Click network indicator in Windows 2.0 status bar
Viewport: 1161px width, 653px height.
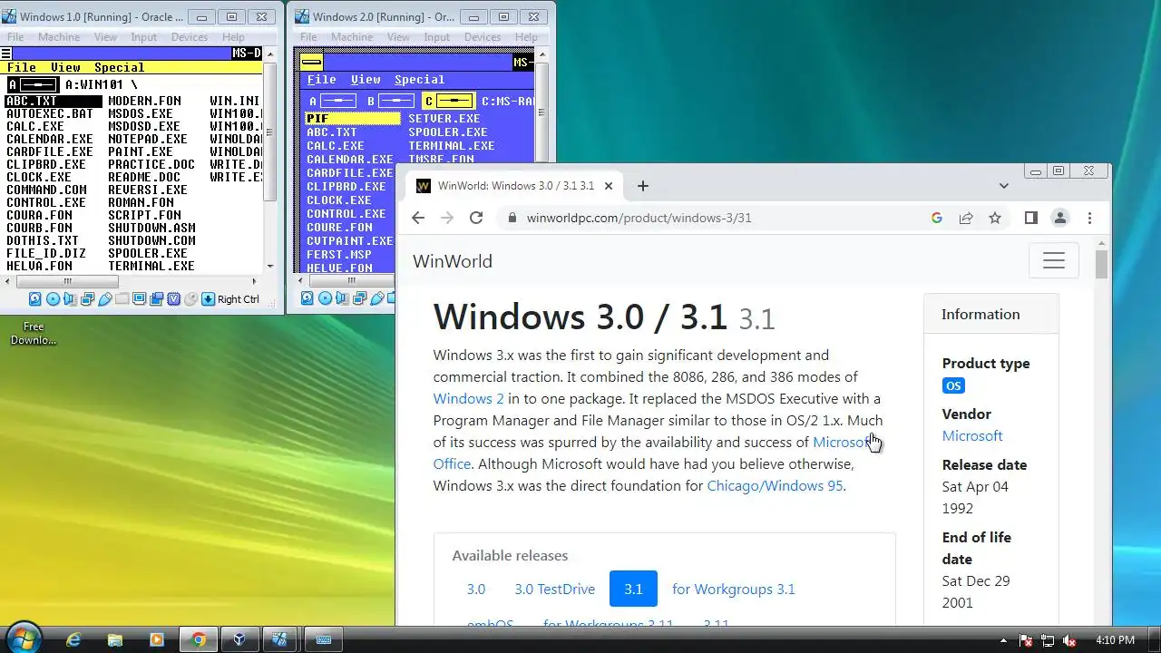(359, 298)
